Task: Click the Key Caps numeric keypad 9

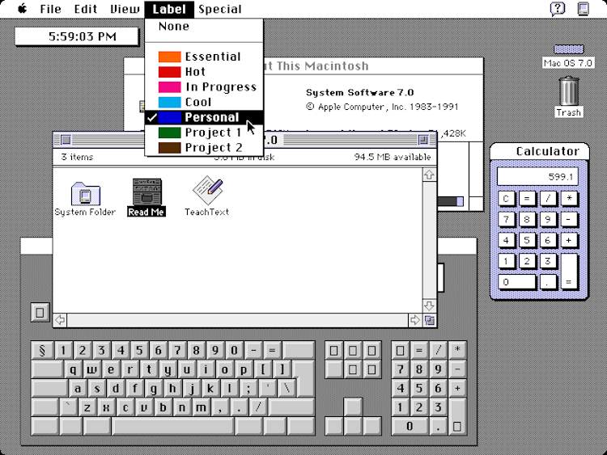Action: [438, 369]
